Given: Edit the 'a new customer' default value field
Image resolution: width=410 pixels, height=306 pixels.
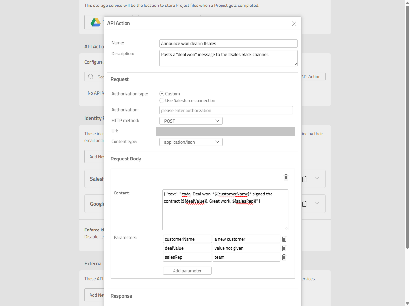Looking at the screenshot, I should pyautogui.click(x=247, y=239).
